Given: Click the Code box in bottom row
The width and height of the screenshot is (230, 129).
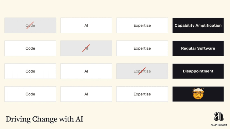Looking at the screenshot, I should (30, 94).
